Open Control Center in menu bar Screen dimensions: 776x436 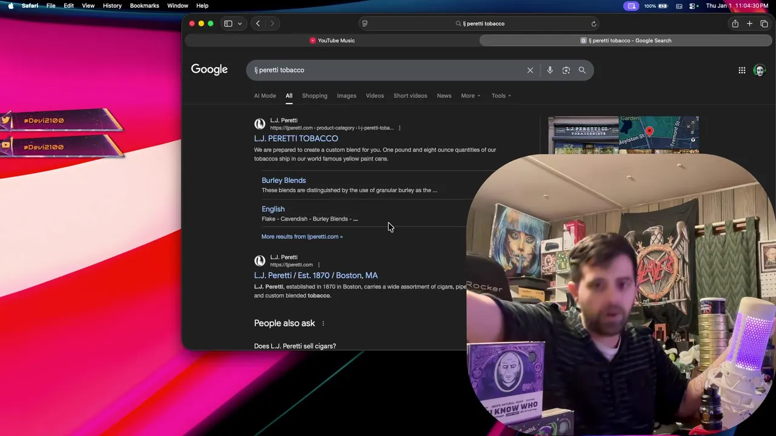click(x=692, y=5)
